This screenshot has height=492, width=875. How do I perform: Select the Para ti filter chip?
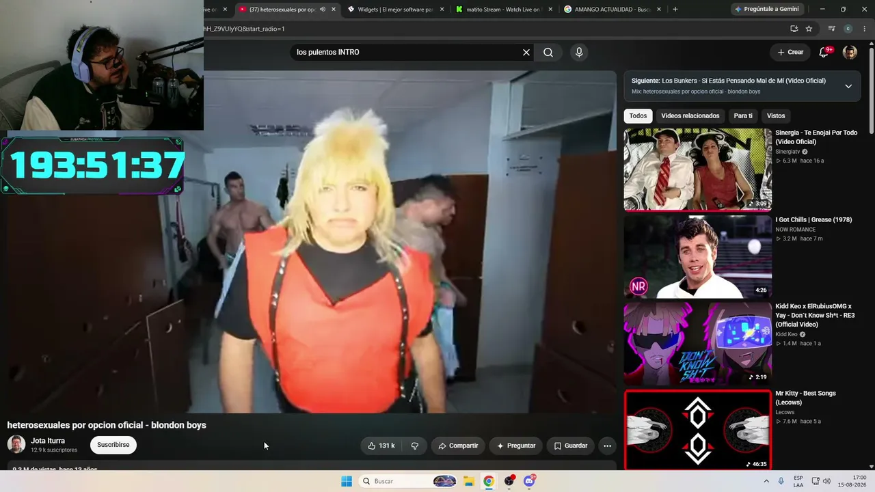coord(743,116)
